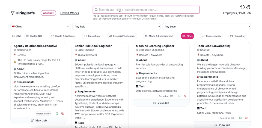Click the Cybersecurity shield filter chip
Image resolution: width=262 pixels, height=128 pixels.
pyautogui.click(x=211, y=36)
